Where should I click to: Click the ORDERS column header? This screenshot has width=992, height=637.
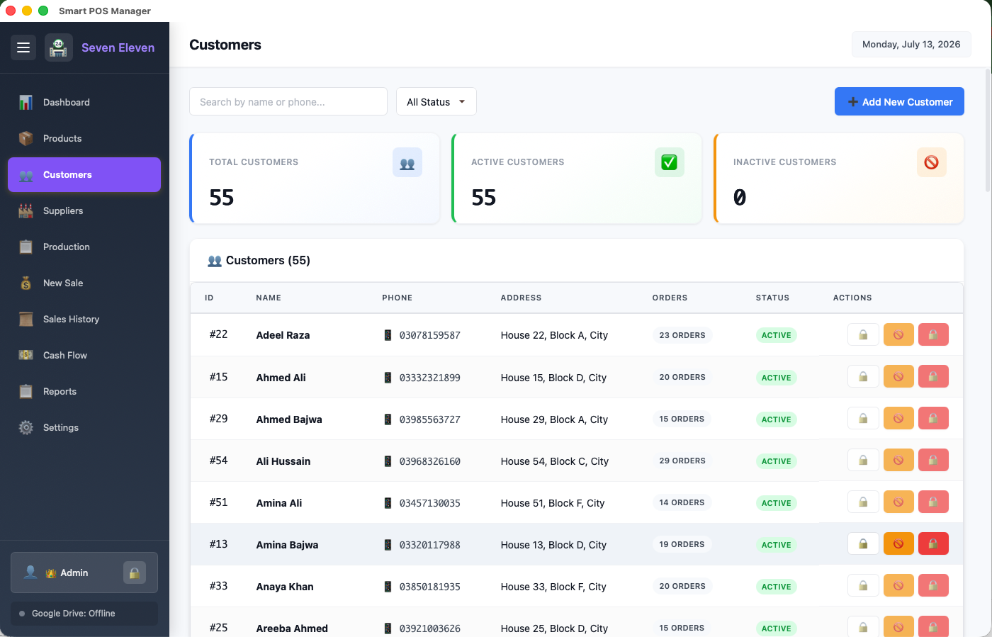[670, 298]
